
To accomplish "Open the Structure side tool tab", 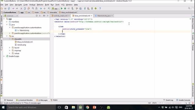I will (2, 45).
